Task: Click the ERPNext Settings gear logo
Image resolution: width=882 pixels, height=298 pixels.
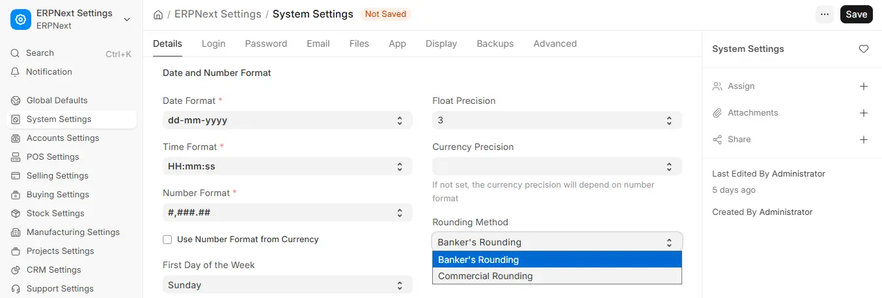Action: [x=21, y=19]
